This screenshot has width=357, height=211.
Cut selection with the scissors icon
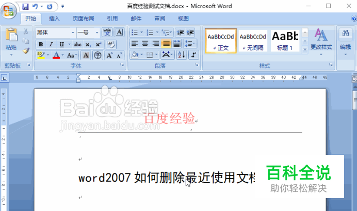tap(26, 31)
